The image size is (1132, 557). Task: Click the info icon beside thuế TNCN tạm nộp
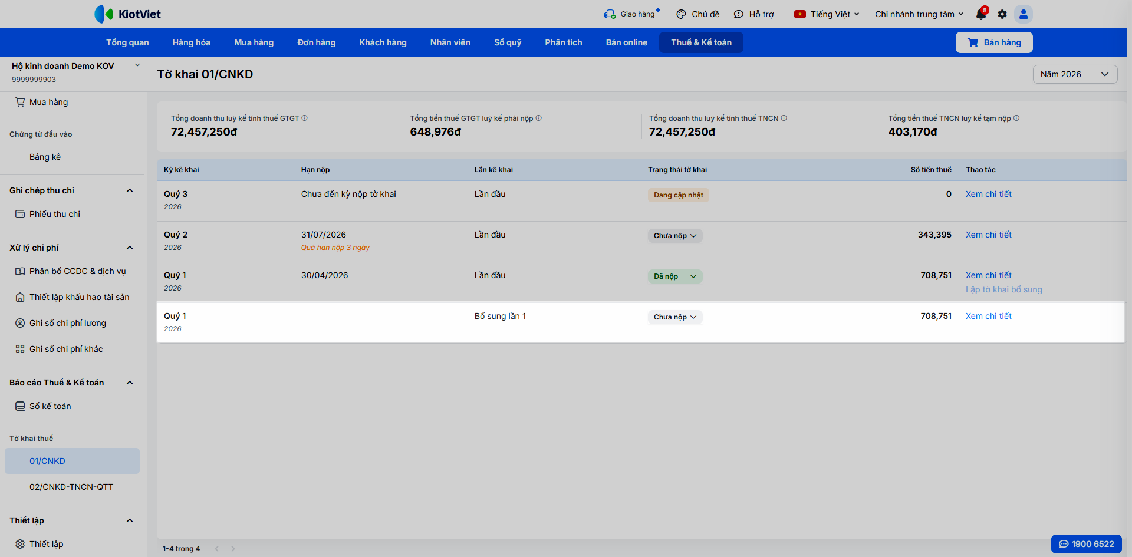tap(1016, 118)
